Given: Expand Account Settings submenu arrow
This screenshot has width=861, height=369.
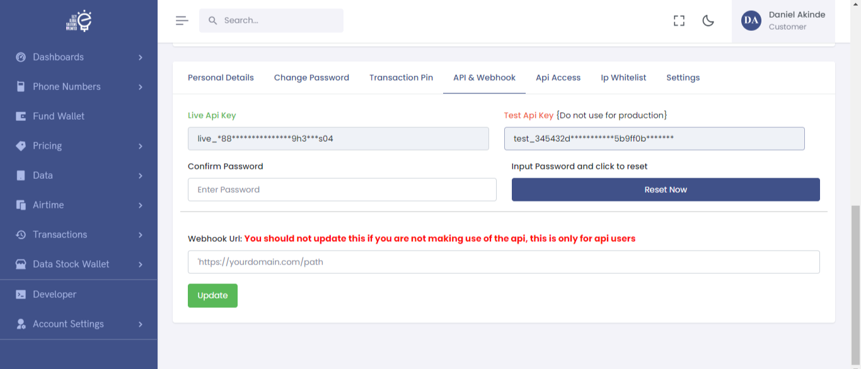Looking at the screenshot, I should pyautogui.click(x=140, y=324).
